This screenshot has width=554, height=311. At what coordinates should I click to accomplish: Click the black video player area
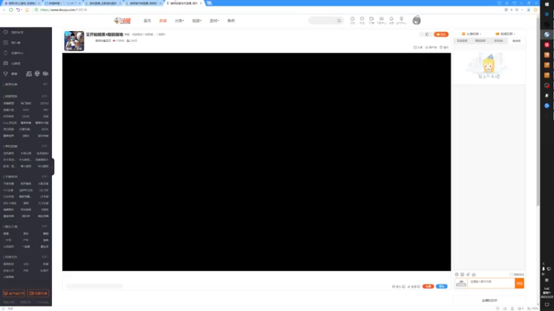pyautogui.click(x=256, y=162)
